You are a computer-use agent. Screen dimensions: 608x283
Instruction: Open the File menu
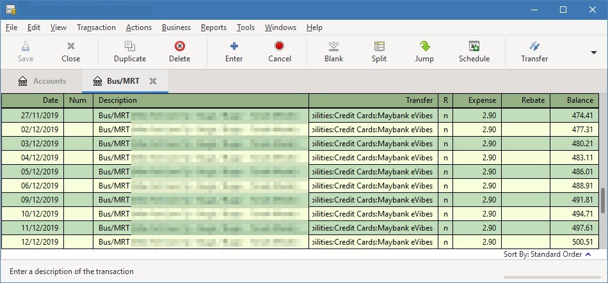12,27
